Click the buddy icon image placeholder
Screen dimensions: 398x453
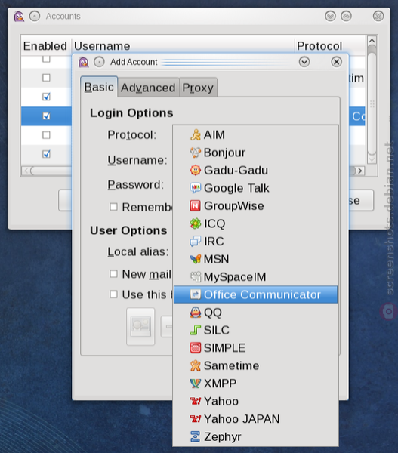140,326
